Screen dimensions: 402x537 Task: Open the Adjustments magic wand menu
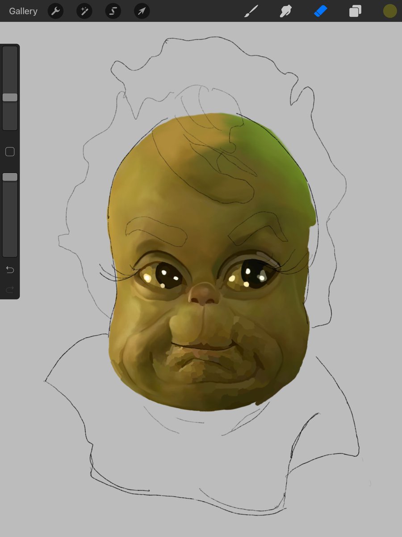coord(84,11)
